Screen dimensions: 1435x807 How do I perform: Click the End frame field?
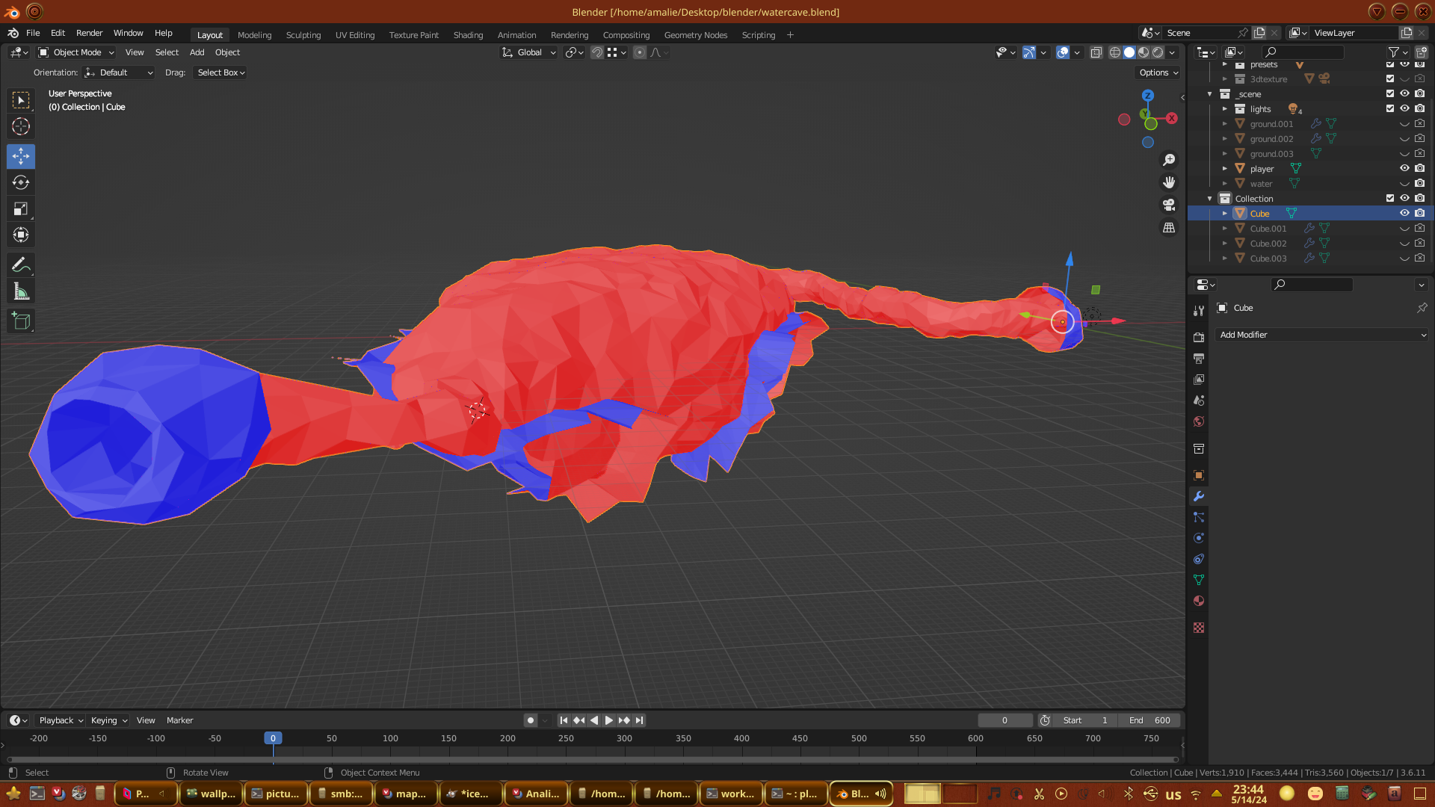click(1149, 720)
